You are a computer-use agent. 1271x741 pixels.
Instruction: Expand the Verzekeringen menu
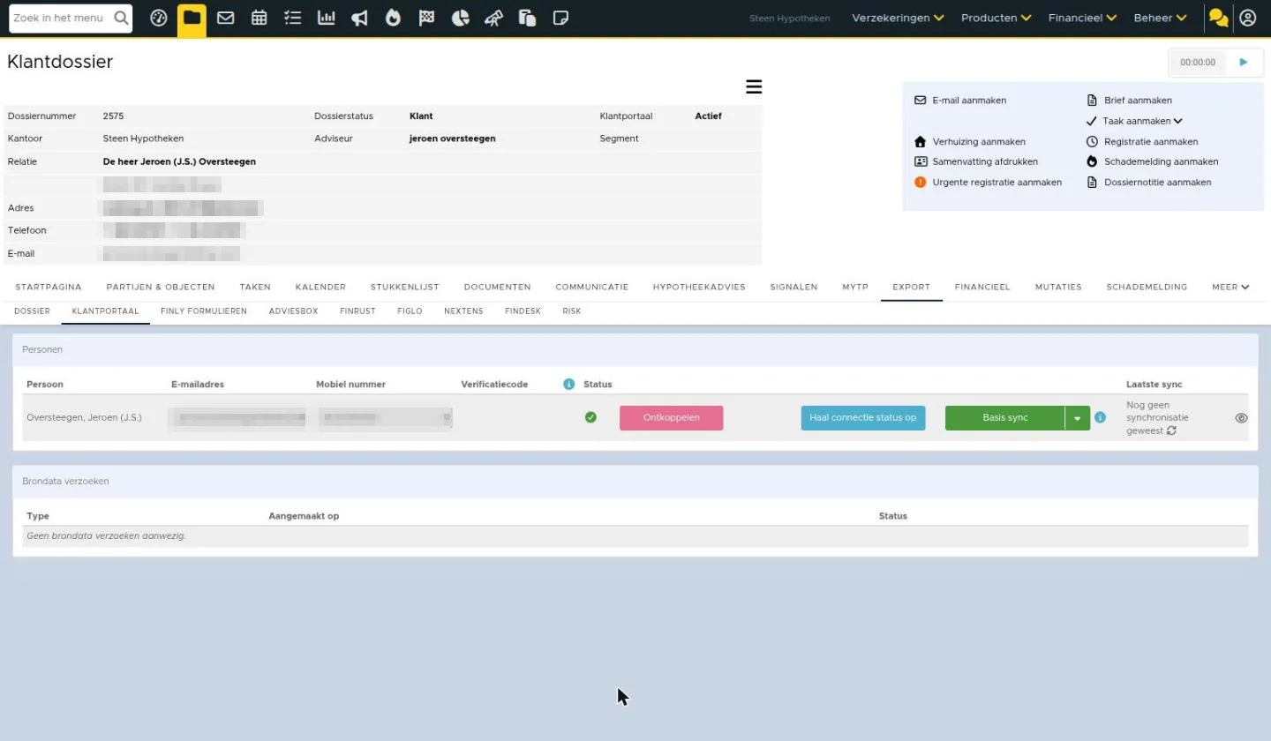(898, 18)
